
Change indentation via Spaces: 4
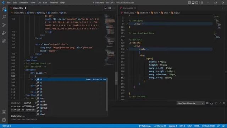pos(173,126)
